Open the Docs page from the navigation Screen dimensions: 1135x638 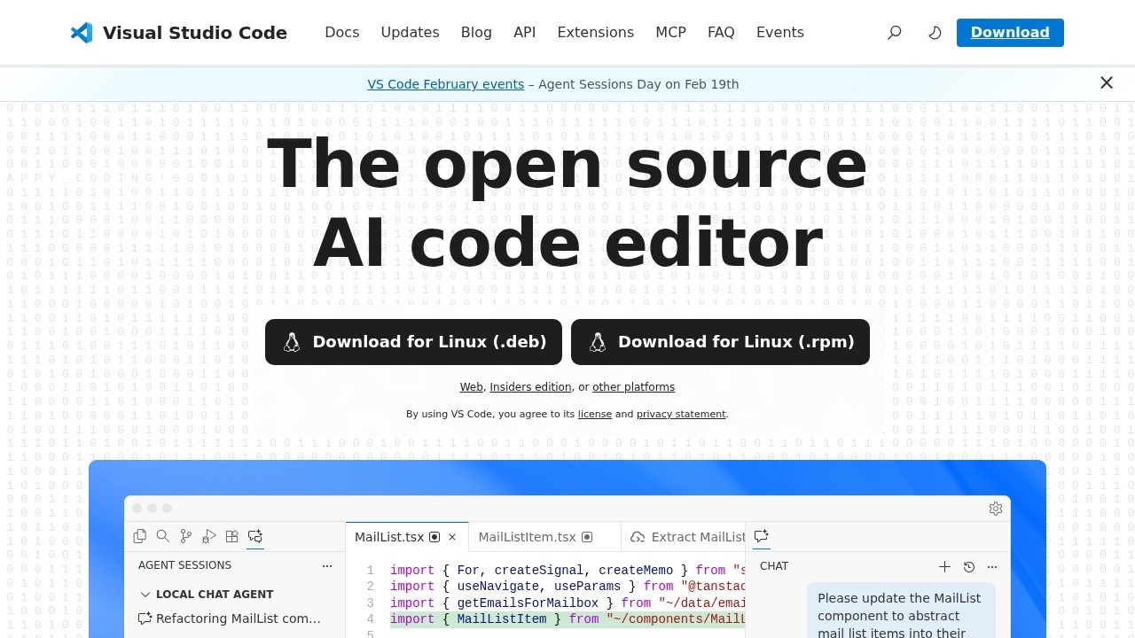[341, 32]
